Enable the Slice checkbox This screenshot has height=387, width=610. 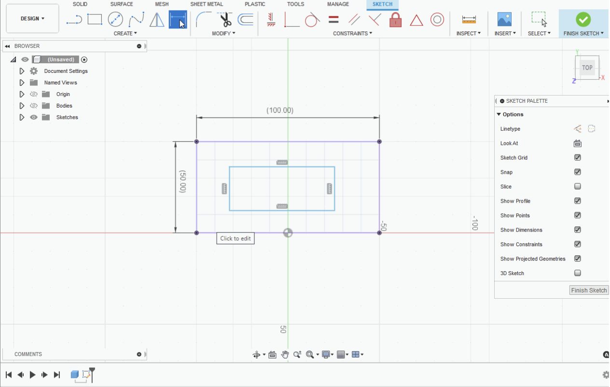(x=577, y=187)
